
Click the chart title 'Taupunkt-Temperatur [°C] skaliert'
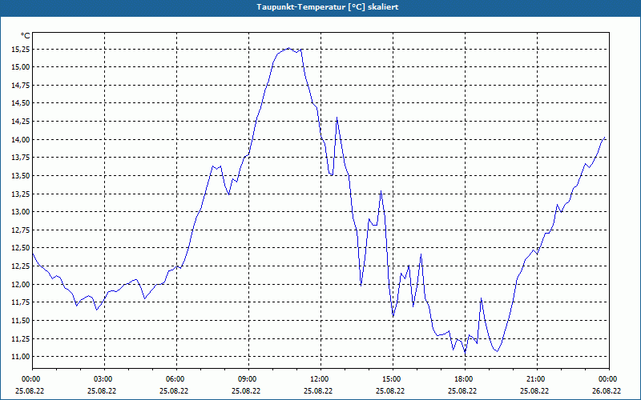click(328, 7)
